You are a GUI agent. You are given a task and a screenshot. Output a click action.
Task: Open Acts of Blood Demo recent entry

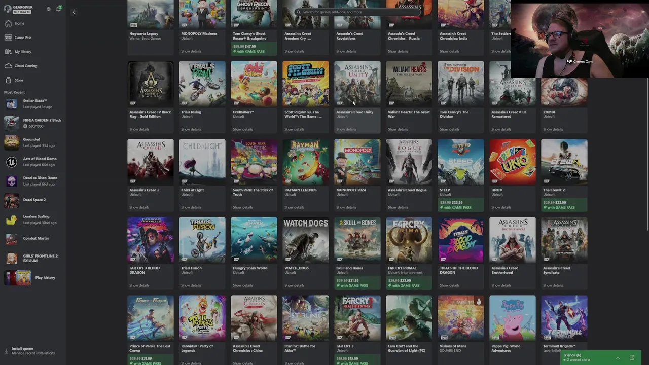tap(32, 162)
